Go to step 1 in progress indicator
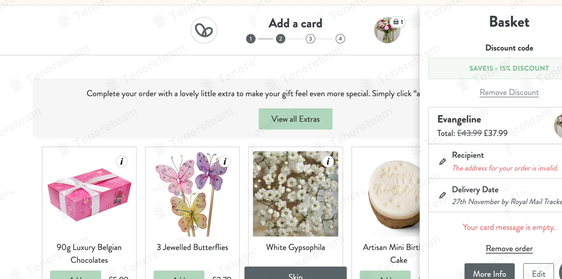 click(251, 39)
